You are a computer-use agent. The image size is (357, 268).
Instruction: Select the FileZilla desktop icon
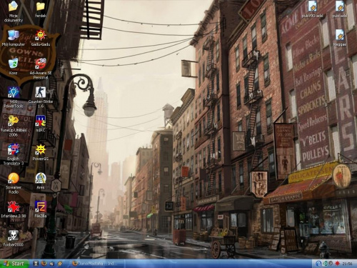coord(41,209)
